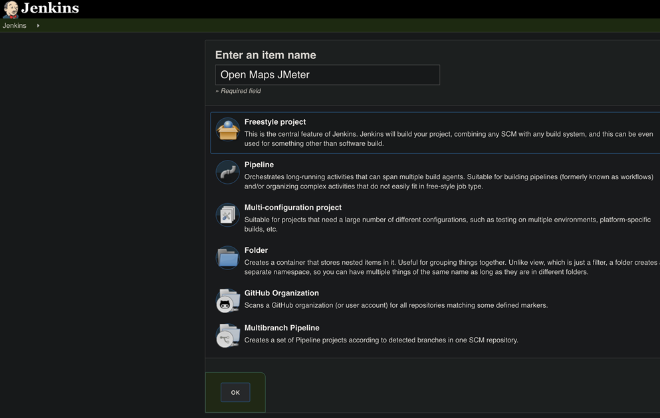The image size is (660, 418).
Task: Expand the breadcrumb arrow next to Jenkins
Action: pyautogui.click(x=38, y=26)
